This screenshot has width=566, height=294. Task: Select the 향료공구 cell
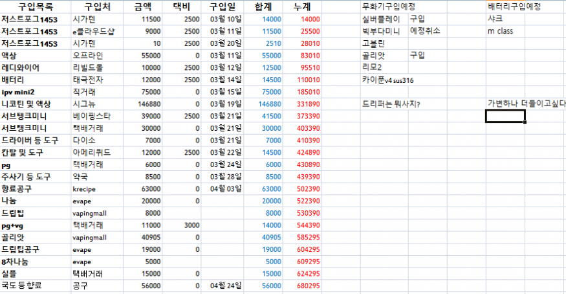coord(36,189)
